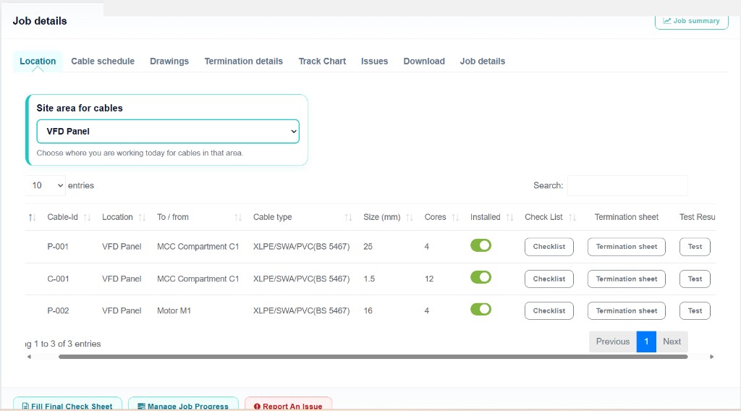Expand the entries-per-page dropdown
This screenshot has height=411, width=741.
(x=46, y=185)
